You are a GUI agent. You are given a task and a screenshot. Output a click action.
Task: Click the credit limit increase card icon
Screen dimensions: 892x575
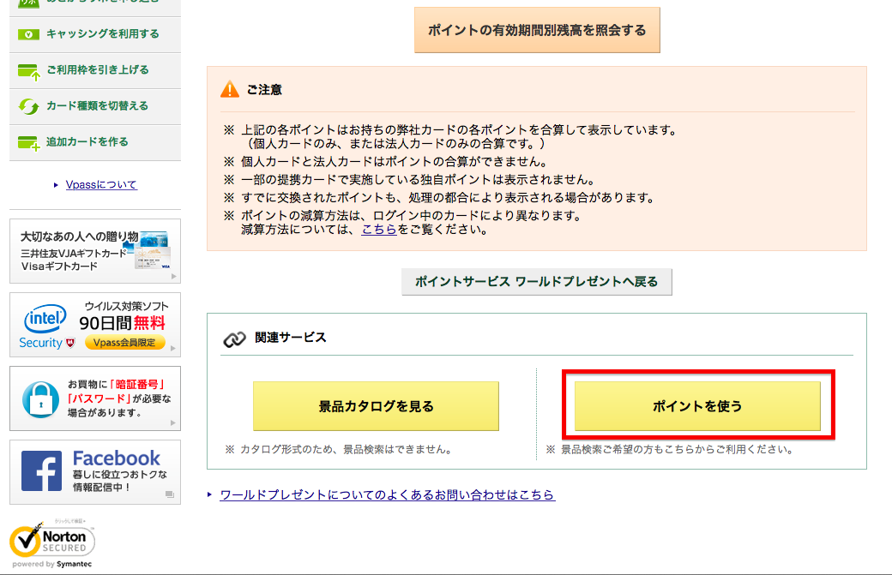tap(29, 70)
